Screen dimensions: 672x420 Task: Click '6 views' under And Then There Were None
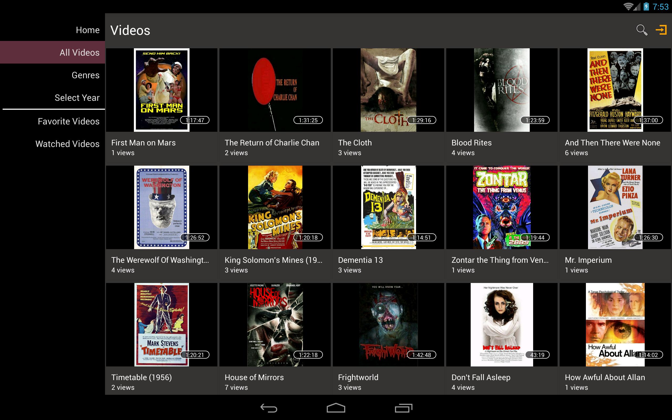pos(576,153)
